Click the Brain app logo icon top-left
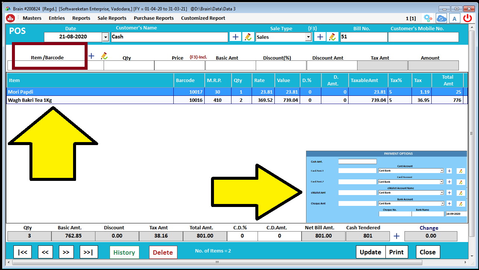The height and width of the screenshot is (270, 479). click(10, 18)
